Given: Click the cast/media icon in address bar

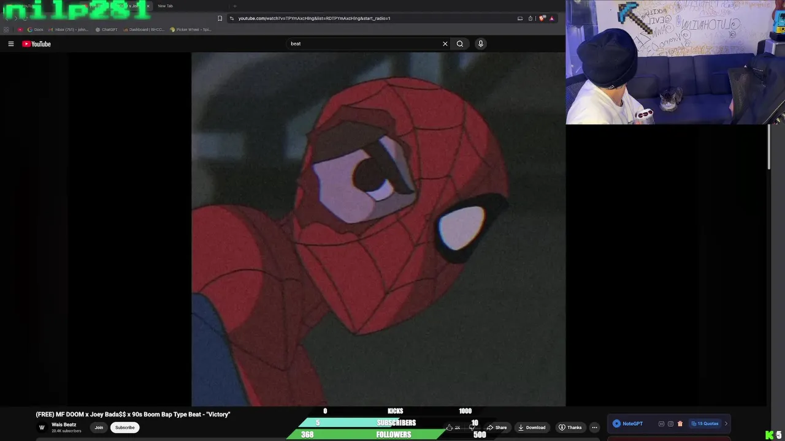Looking at the screenshot, I should [x=520, y=18].
